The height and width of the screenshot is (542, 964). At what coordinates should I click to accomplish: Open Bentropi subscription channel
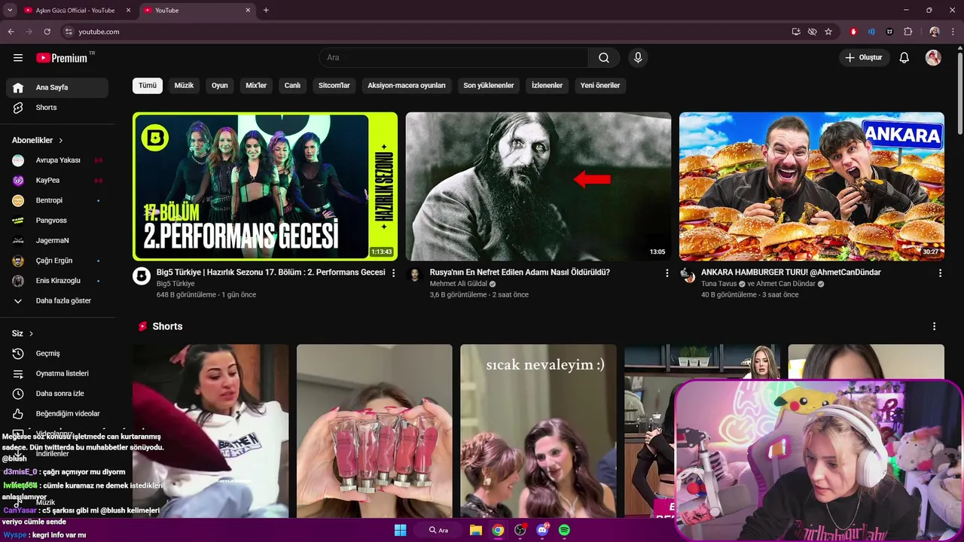pyautogui.click(x=57, y=201)
